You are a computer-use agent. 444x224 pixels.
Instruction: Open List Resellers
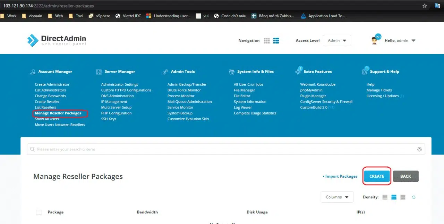(x=45, y=108)
